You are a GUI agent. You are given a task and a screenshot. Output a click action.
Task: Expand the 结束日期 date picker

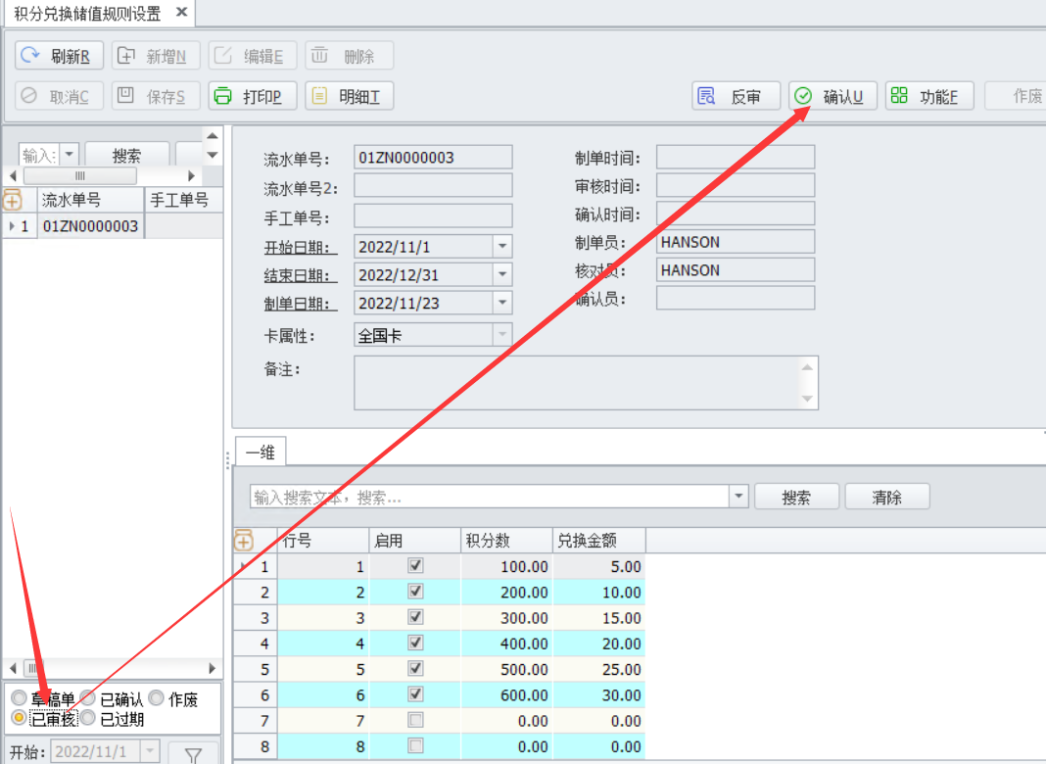pyautogui.click(x=502, y=275)
